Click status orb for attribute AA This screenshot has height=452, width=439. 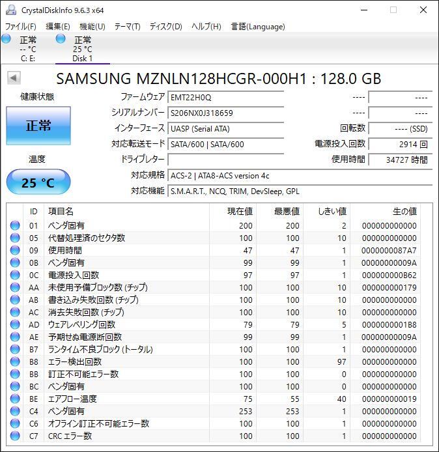(x=15, y=287)
